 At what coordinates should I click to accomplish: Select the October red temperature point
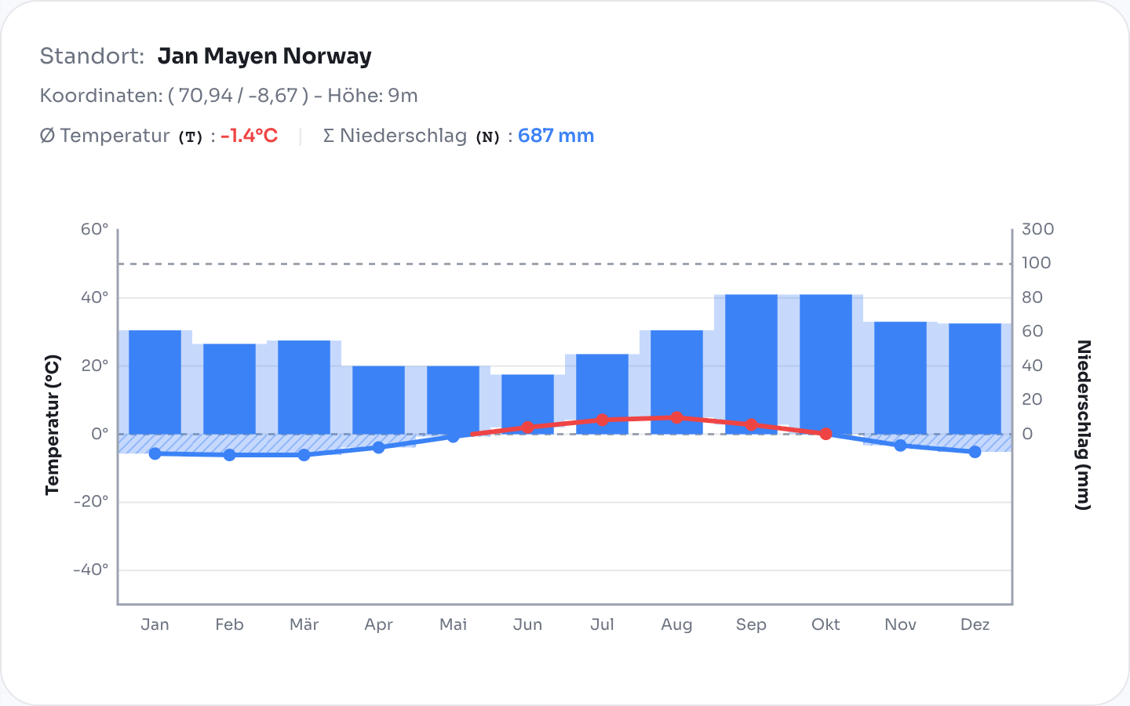pyautogui.click(x=826, y=434)
